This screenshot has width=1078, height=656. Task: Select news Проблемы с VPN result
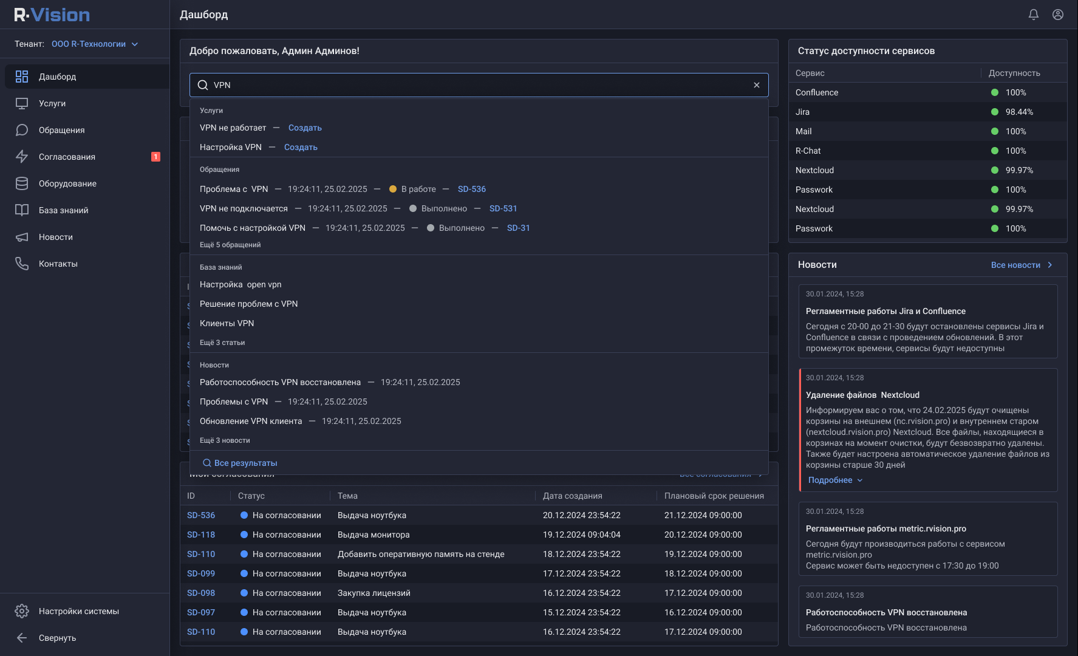coord(234,401)
